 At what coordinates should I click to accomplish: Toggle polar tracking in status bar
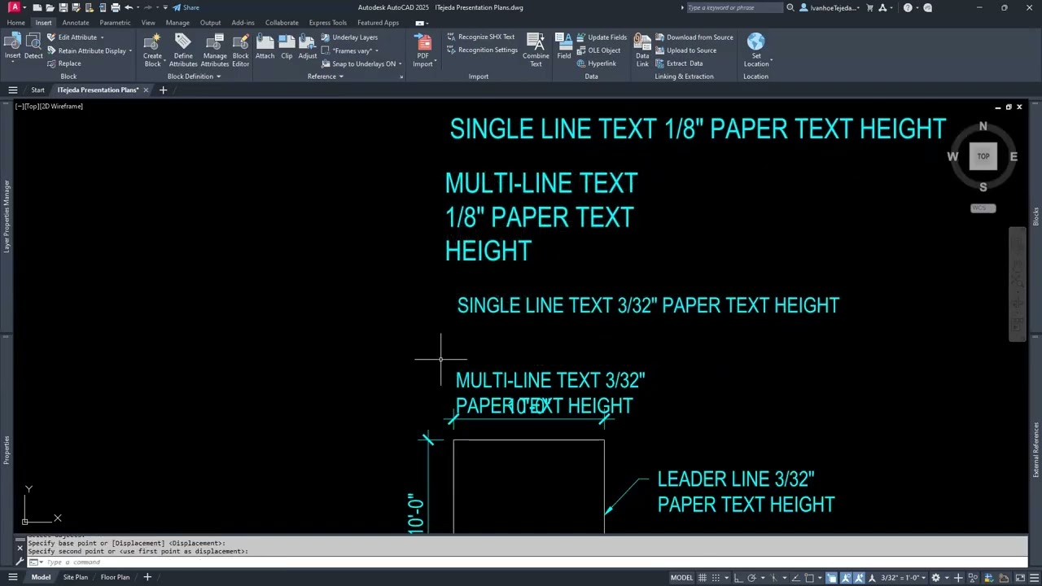[753, 578]
